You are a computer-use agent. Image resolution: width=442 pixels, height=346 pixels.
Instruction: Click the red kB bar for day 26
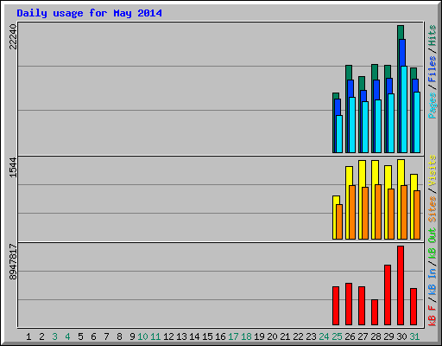pyautogui.click(x=349, y=304)
